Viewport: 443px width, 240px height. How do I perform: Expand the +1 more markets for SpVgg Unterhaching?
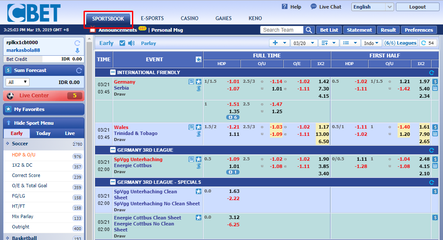point(233,172)
